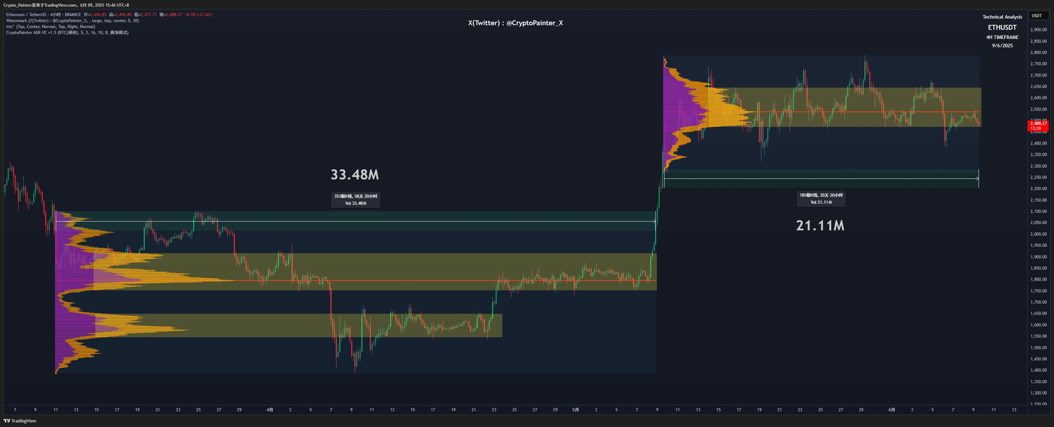Click the ETHUSDT title text in corner
This screenshot has height=427, width=1054.
click(x=1002, y=27)
